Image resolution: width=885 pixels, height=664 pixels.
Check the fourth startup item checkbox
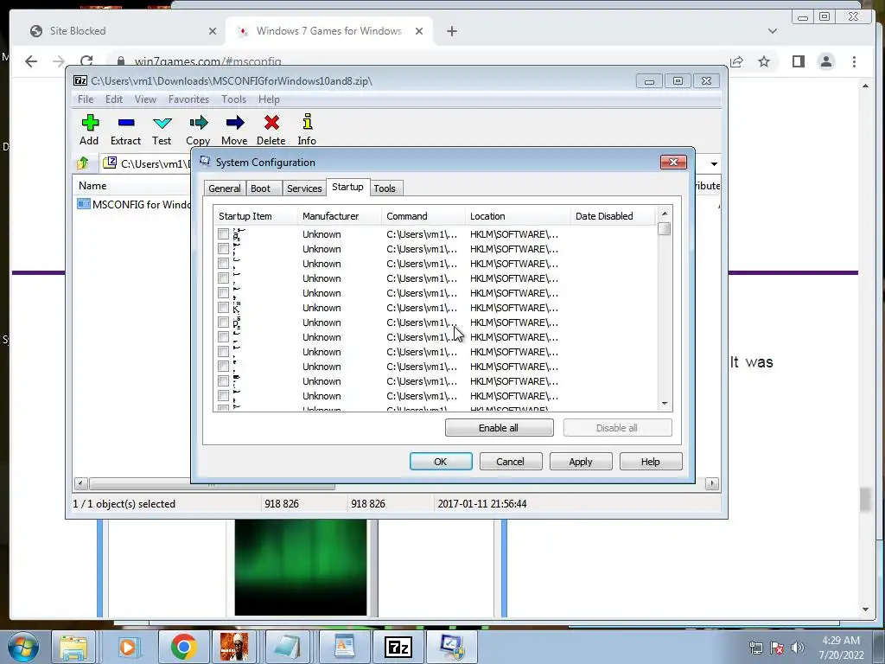[224, 278]
